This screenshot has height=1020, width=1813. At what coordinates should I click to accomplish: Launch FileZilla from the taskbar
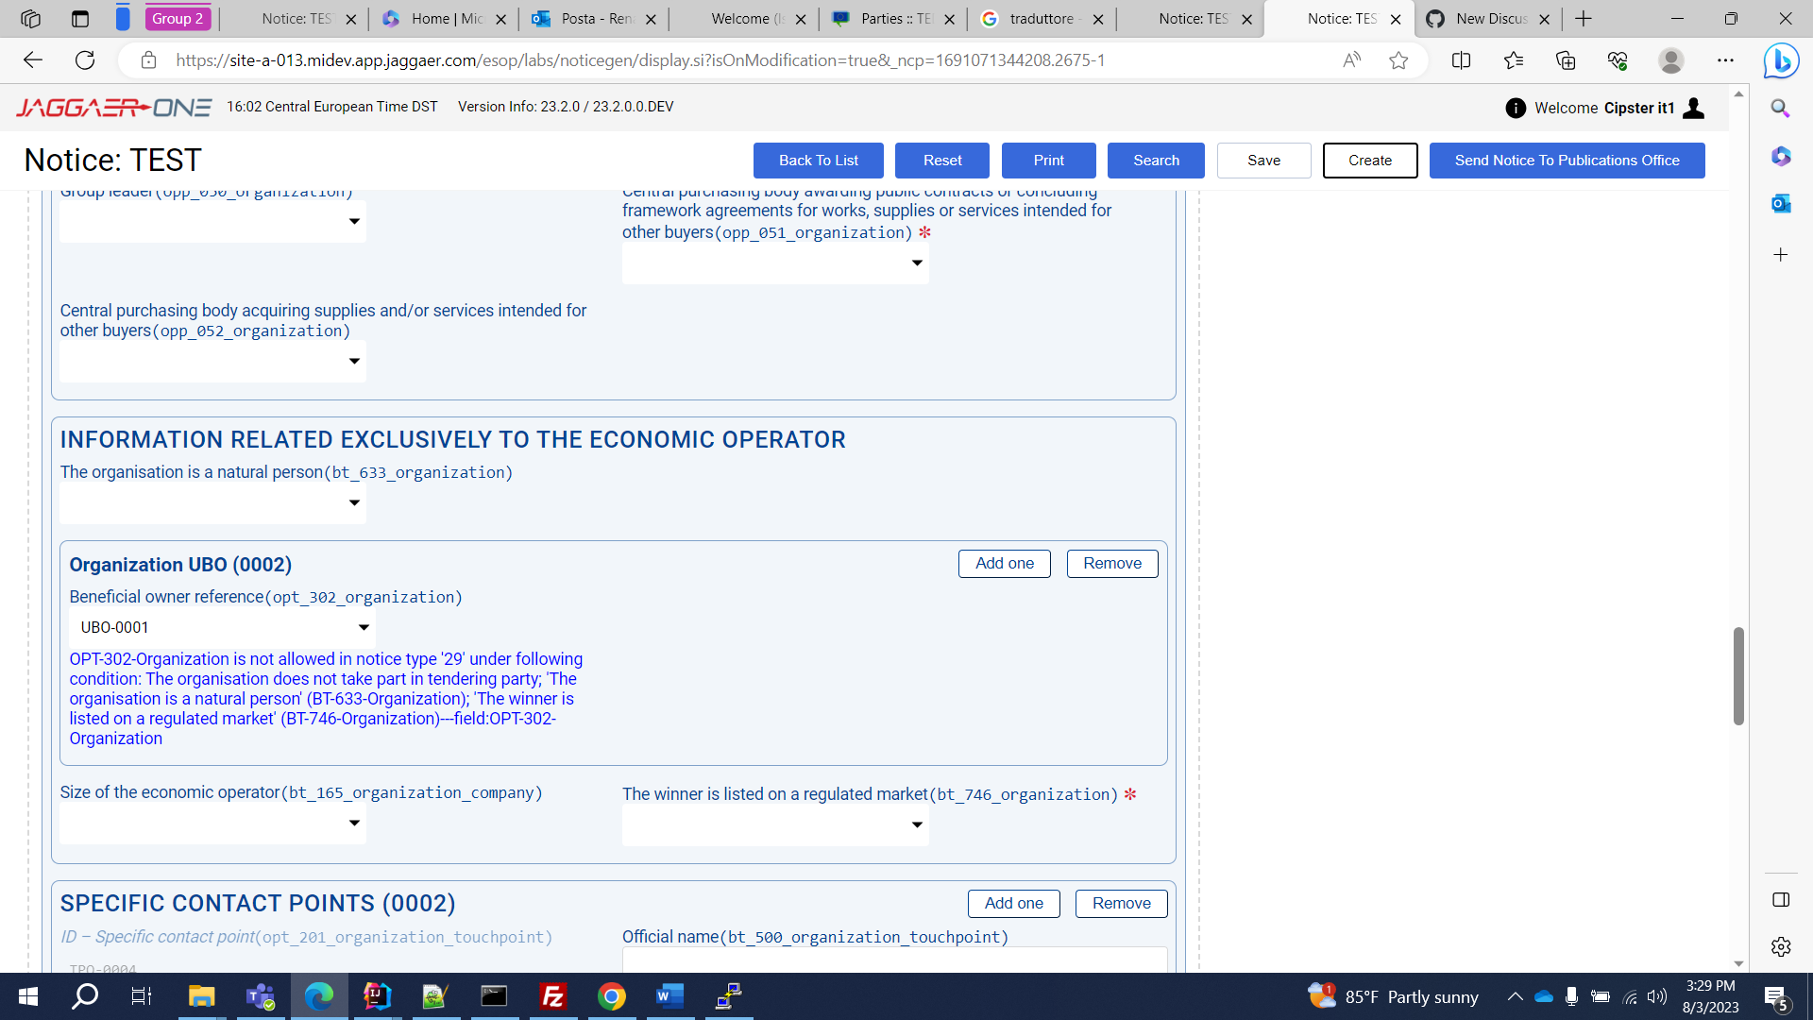tap(553, 996)
